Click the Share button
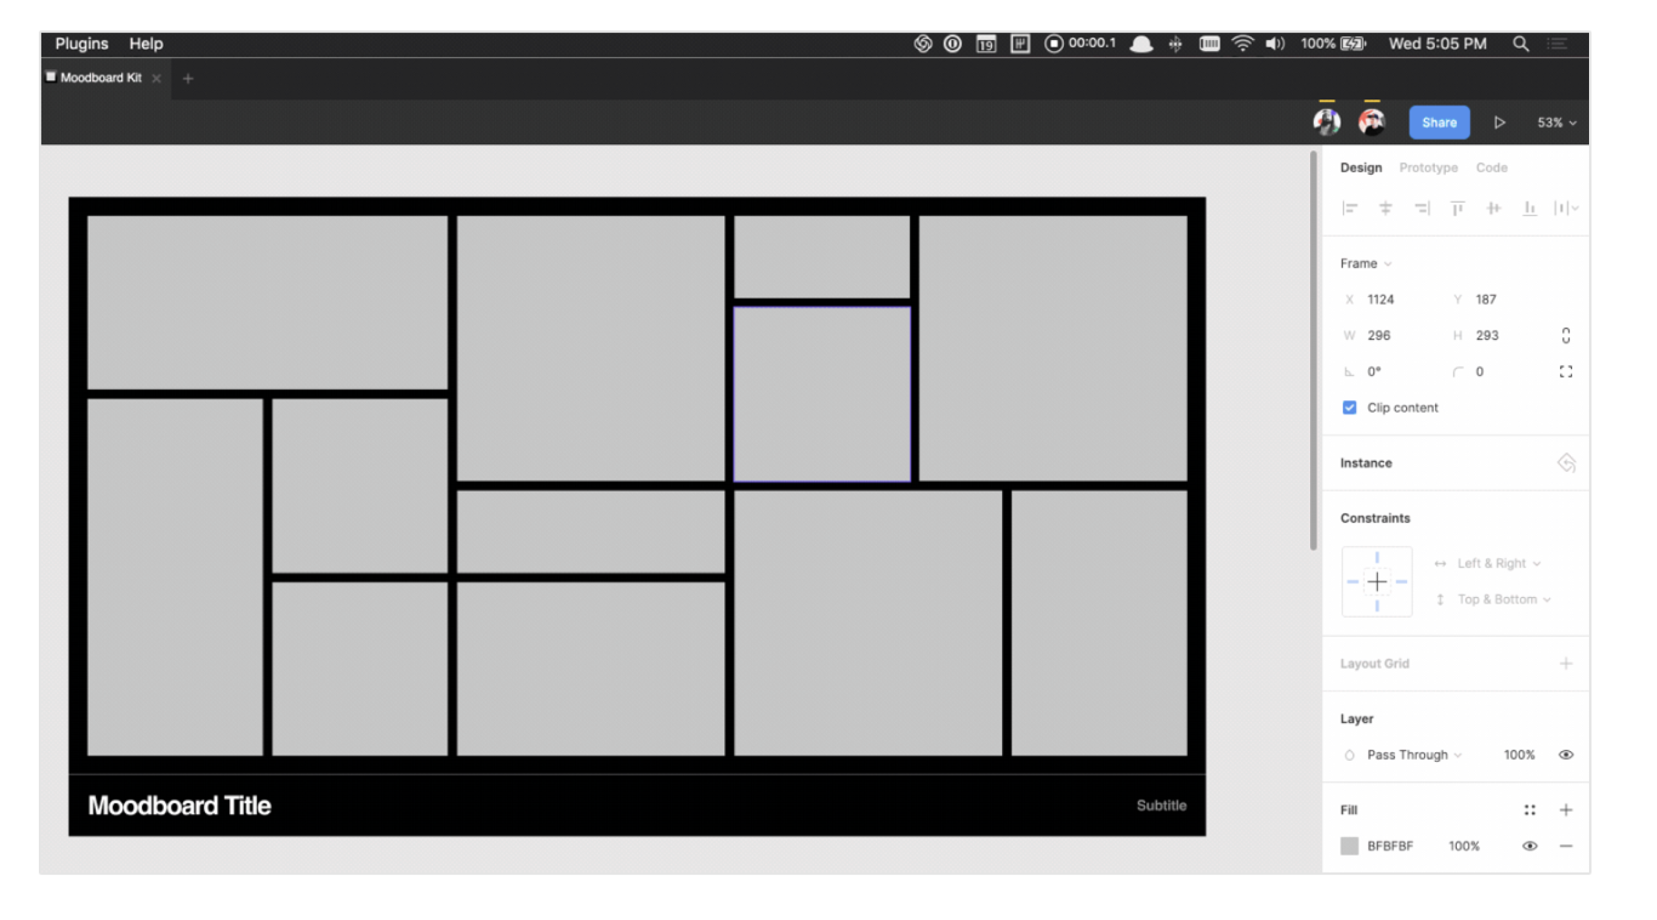Image resolution: width=1657 pixels, height=920 pixels. click(1439, 122)
